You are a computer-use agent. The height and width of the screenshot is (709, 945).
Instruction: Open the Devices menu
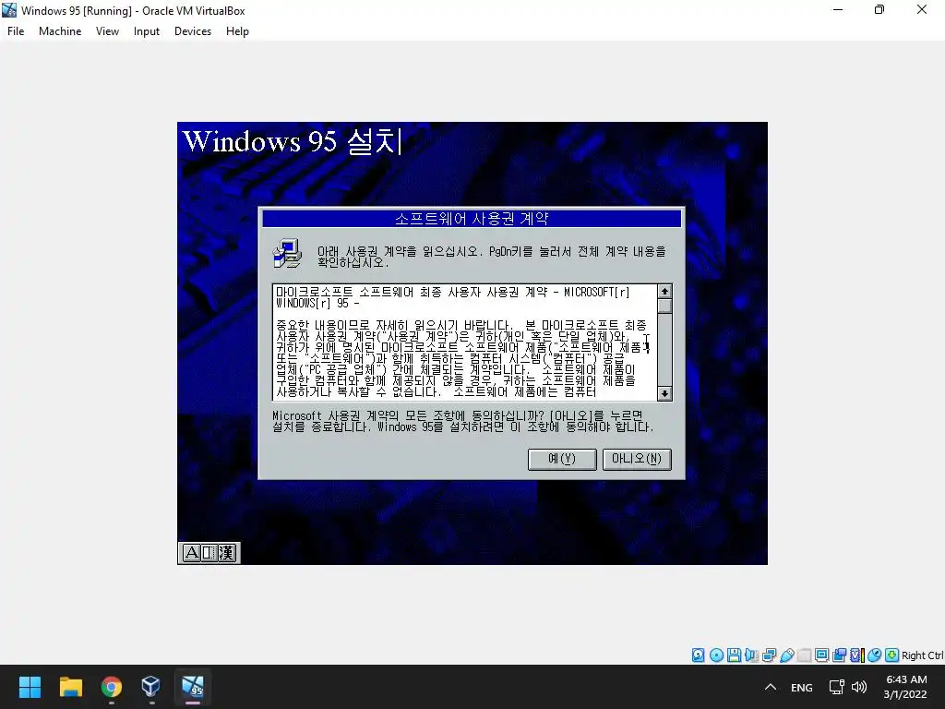193,31
